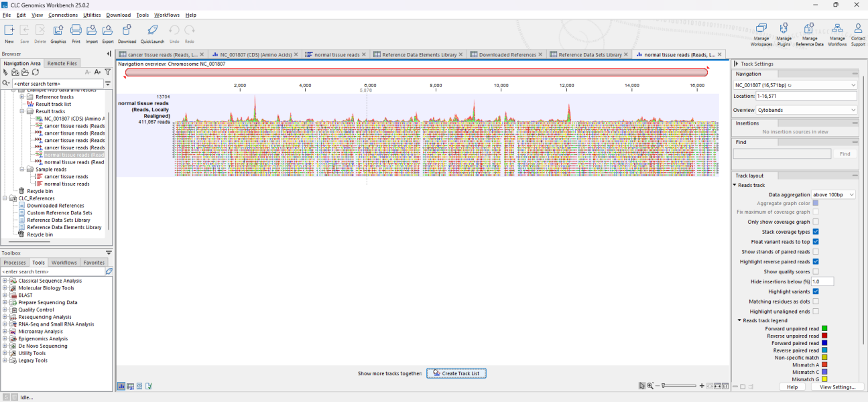Collapse the Reads track legend section
The width and height of the screenshot is (868, 402).
[739, 321]
